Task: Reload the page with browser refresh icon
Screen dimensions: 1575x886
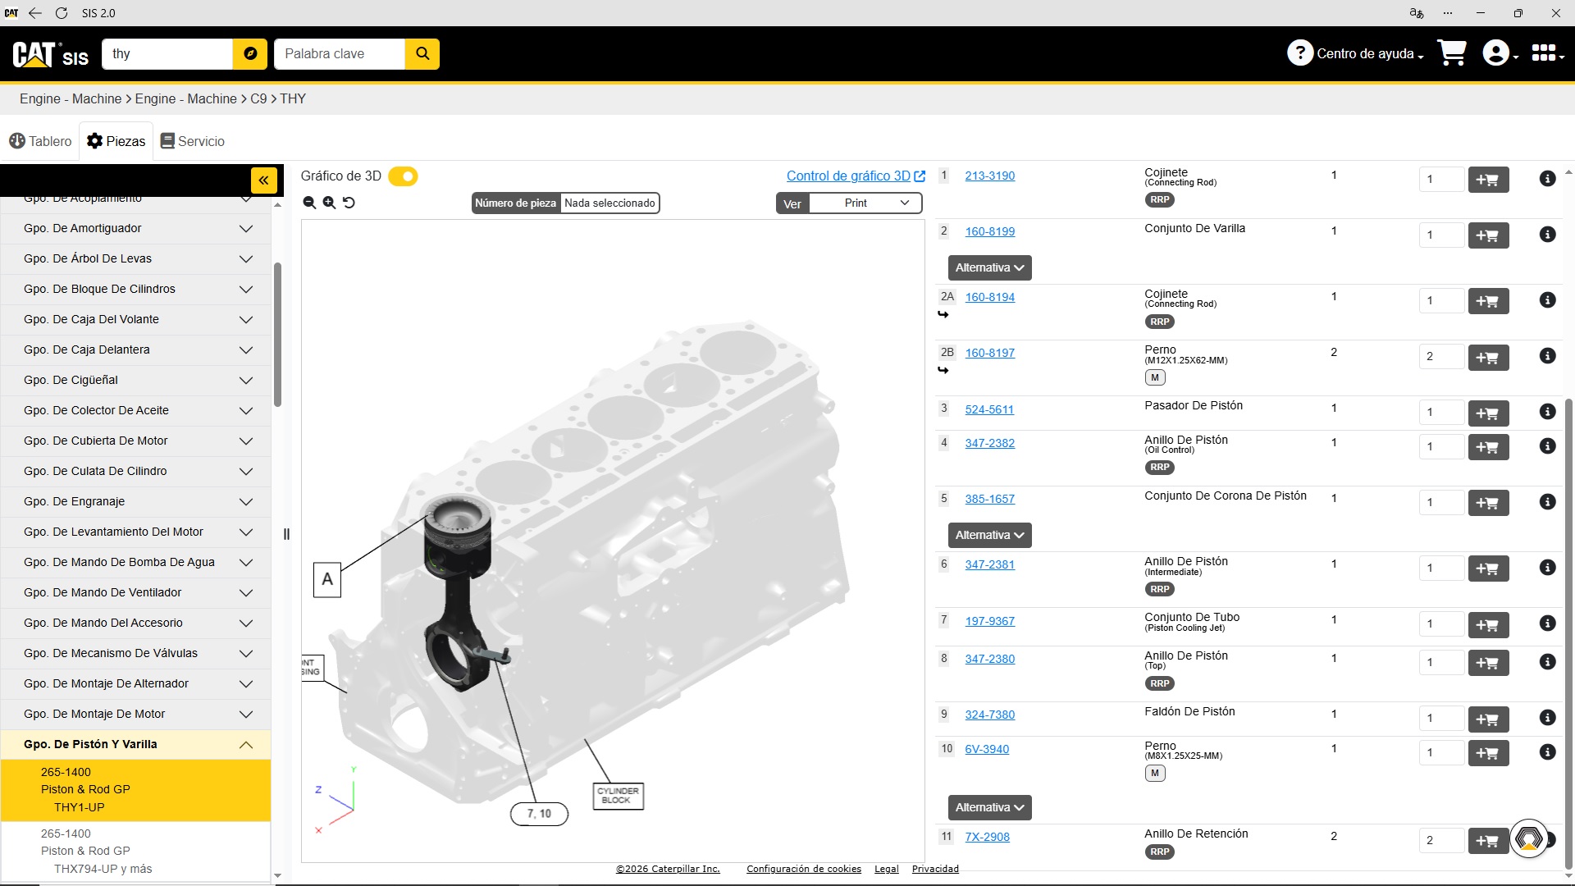Action: pos(62,13)
